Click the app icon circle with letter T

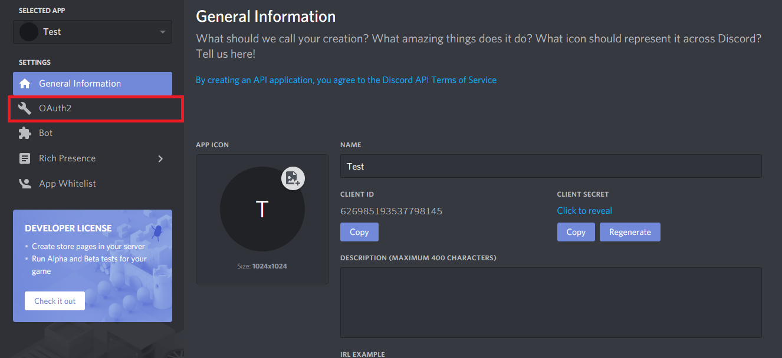[x=262, y=210]
